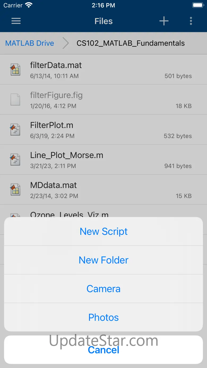The height and width of the screenshot is (368, 207).
Task: Choose New Folder option
Action: click(x=103, y=260)
